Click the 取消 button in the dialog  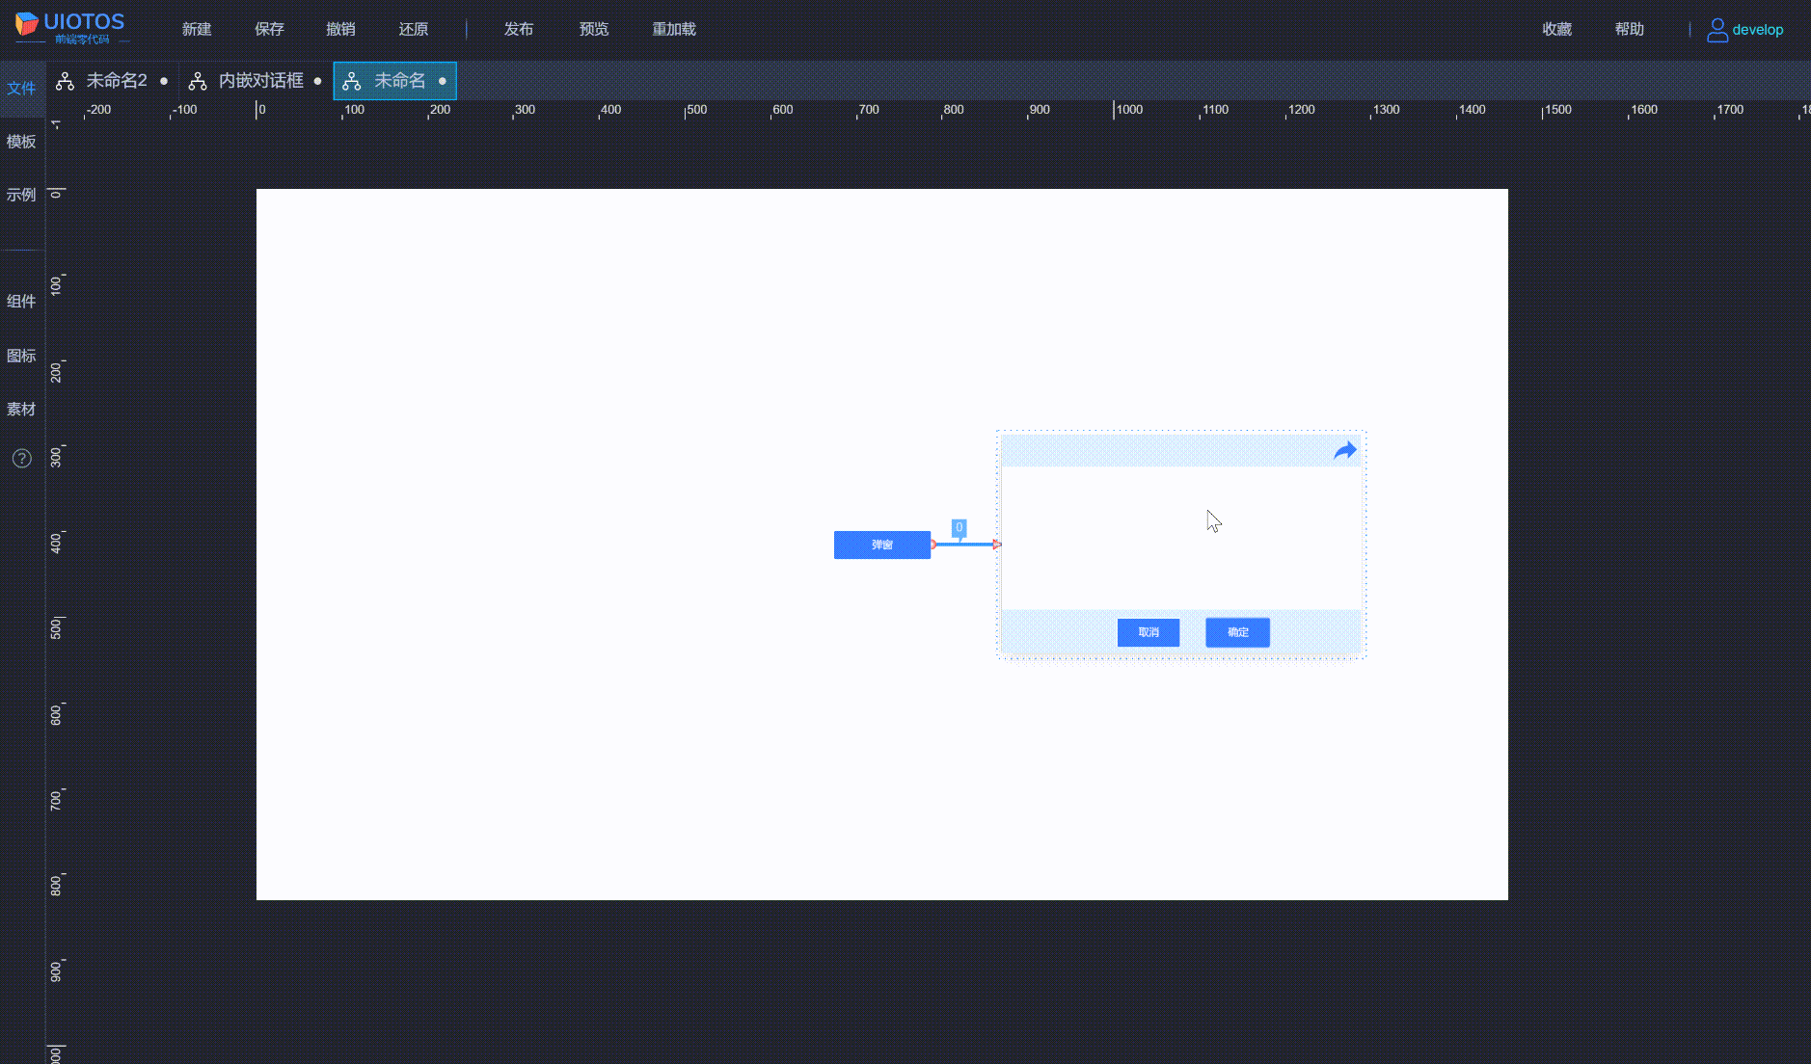[1148, 632]
